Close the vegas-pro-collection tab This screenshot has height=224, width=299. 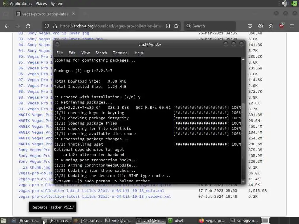[74, 14]
